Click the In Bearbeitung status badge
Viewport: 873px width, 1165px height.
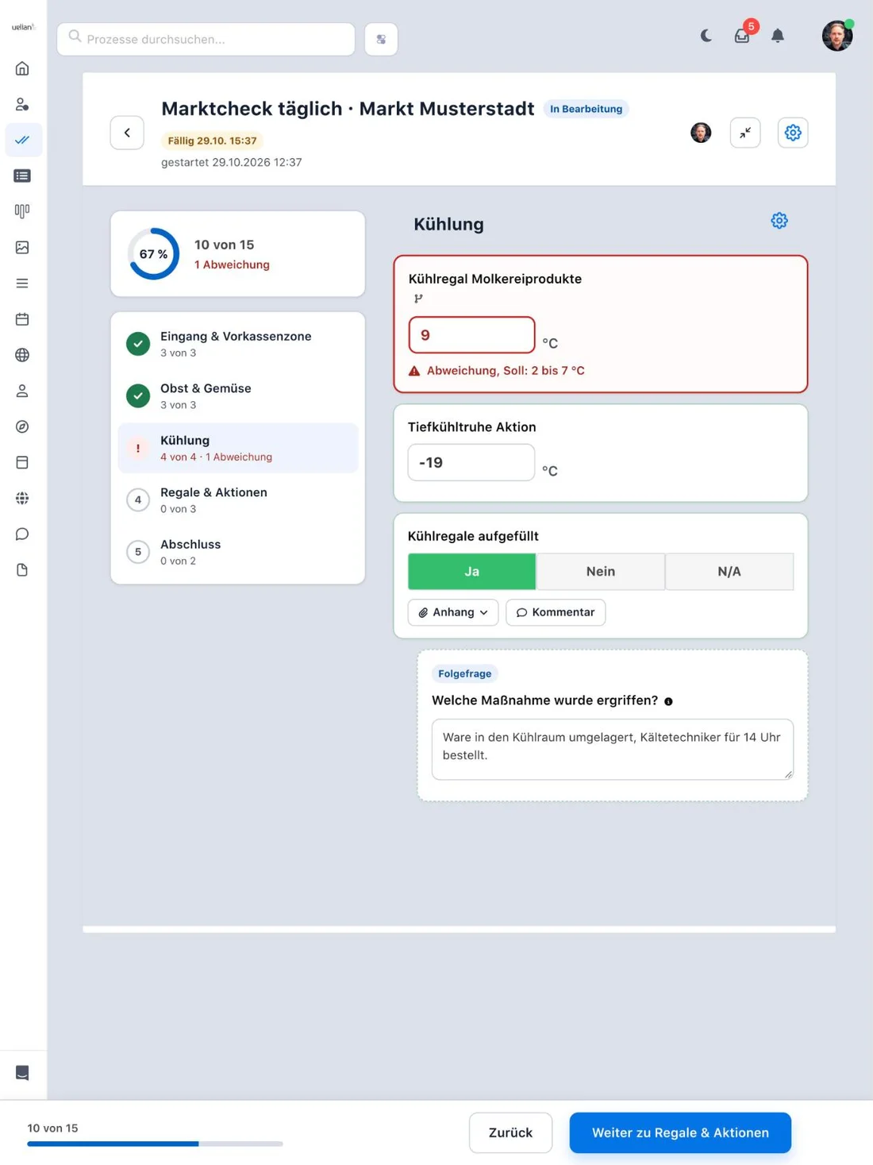(586, 109)
